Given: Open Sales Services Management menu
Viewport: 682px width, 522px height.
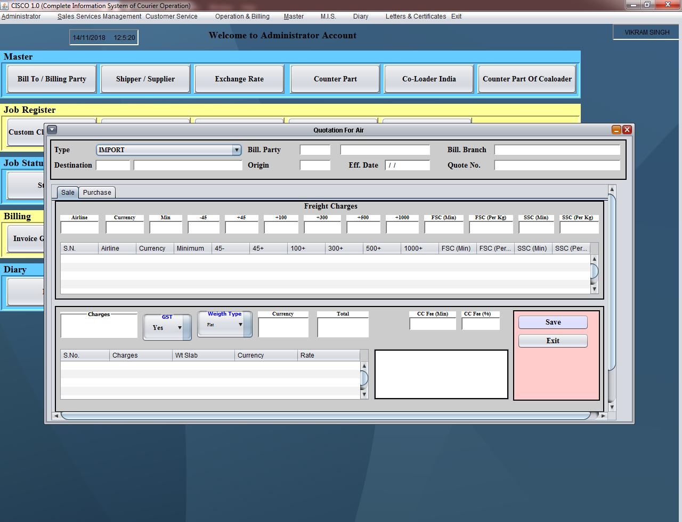Looking at the screenshot, I should click(x=99, y=16).
